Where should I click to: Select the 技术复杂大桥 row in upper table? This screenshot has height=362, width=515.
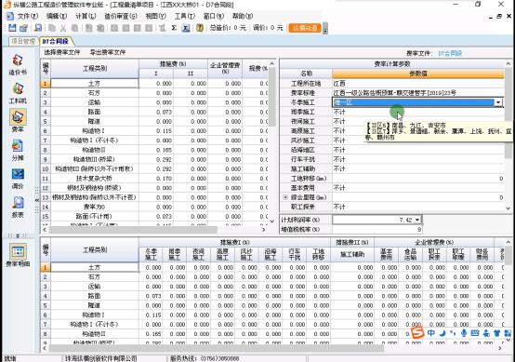pos(95,179)
